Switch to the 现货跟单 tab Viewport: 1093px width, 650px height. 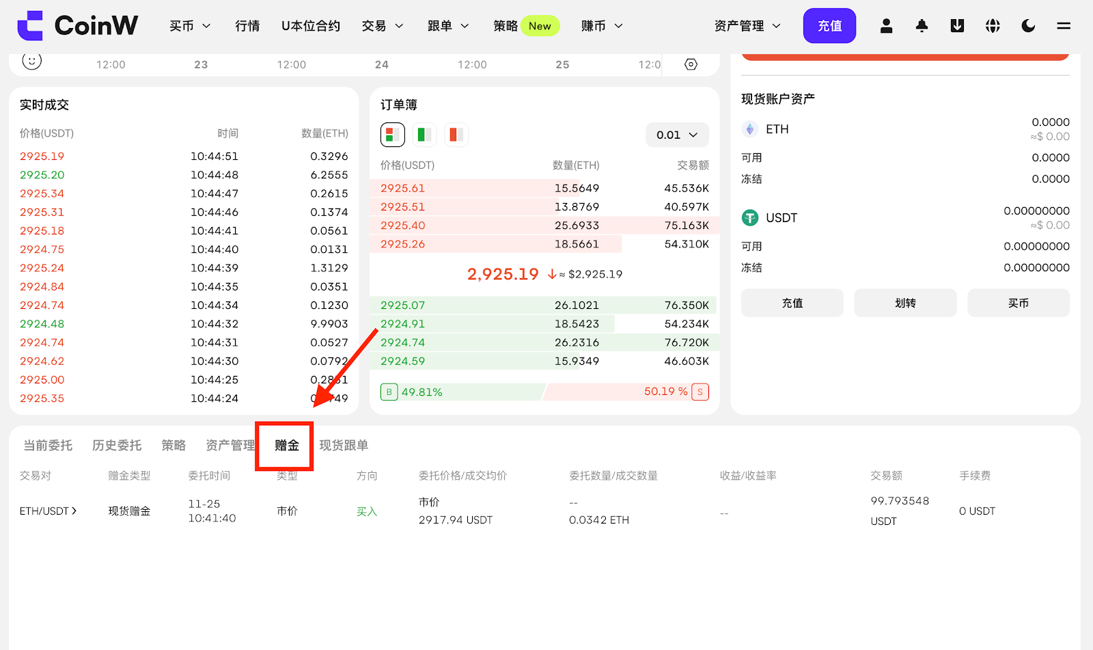[x=344, y=446]
